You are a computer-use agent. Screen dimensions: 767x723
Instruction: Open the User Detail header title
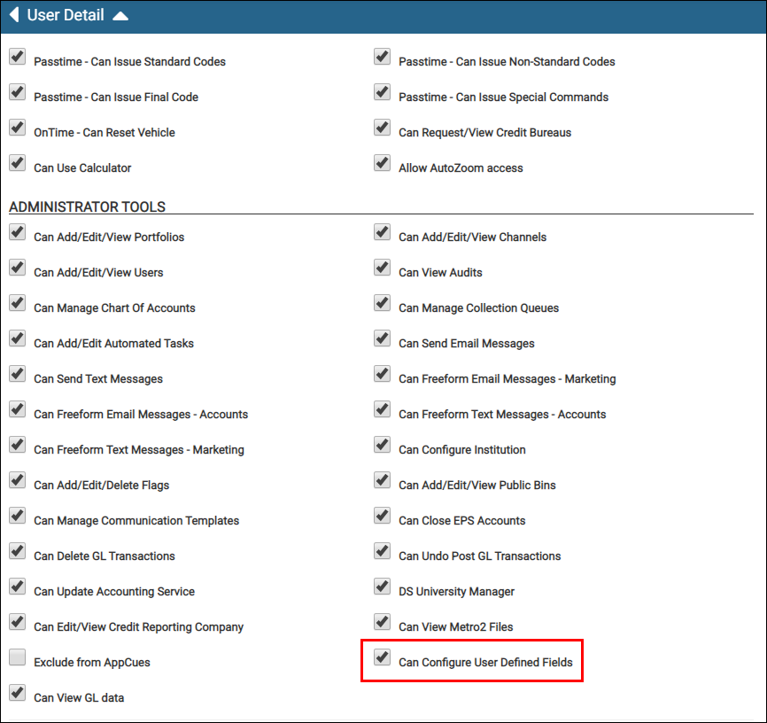(66, 15)
